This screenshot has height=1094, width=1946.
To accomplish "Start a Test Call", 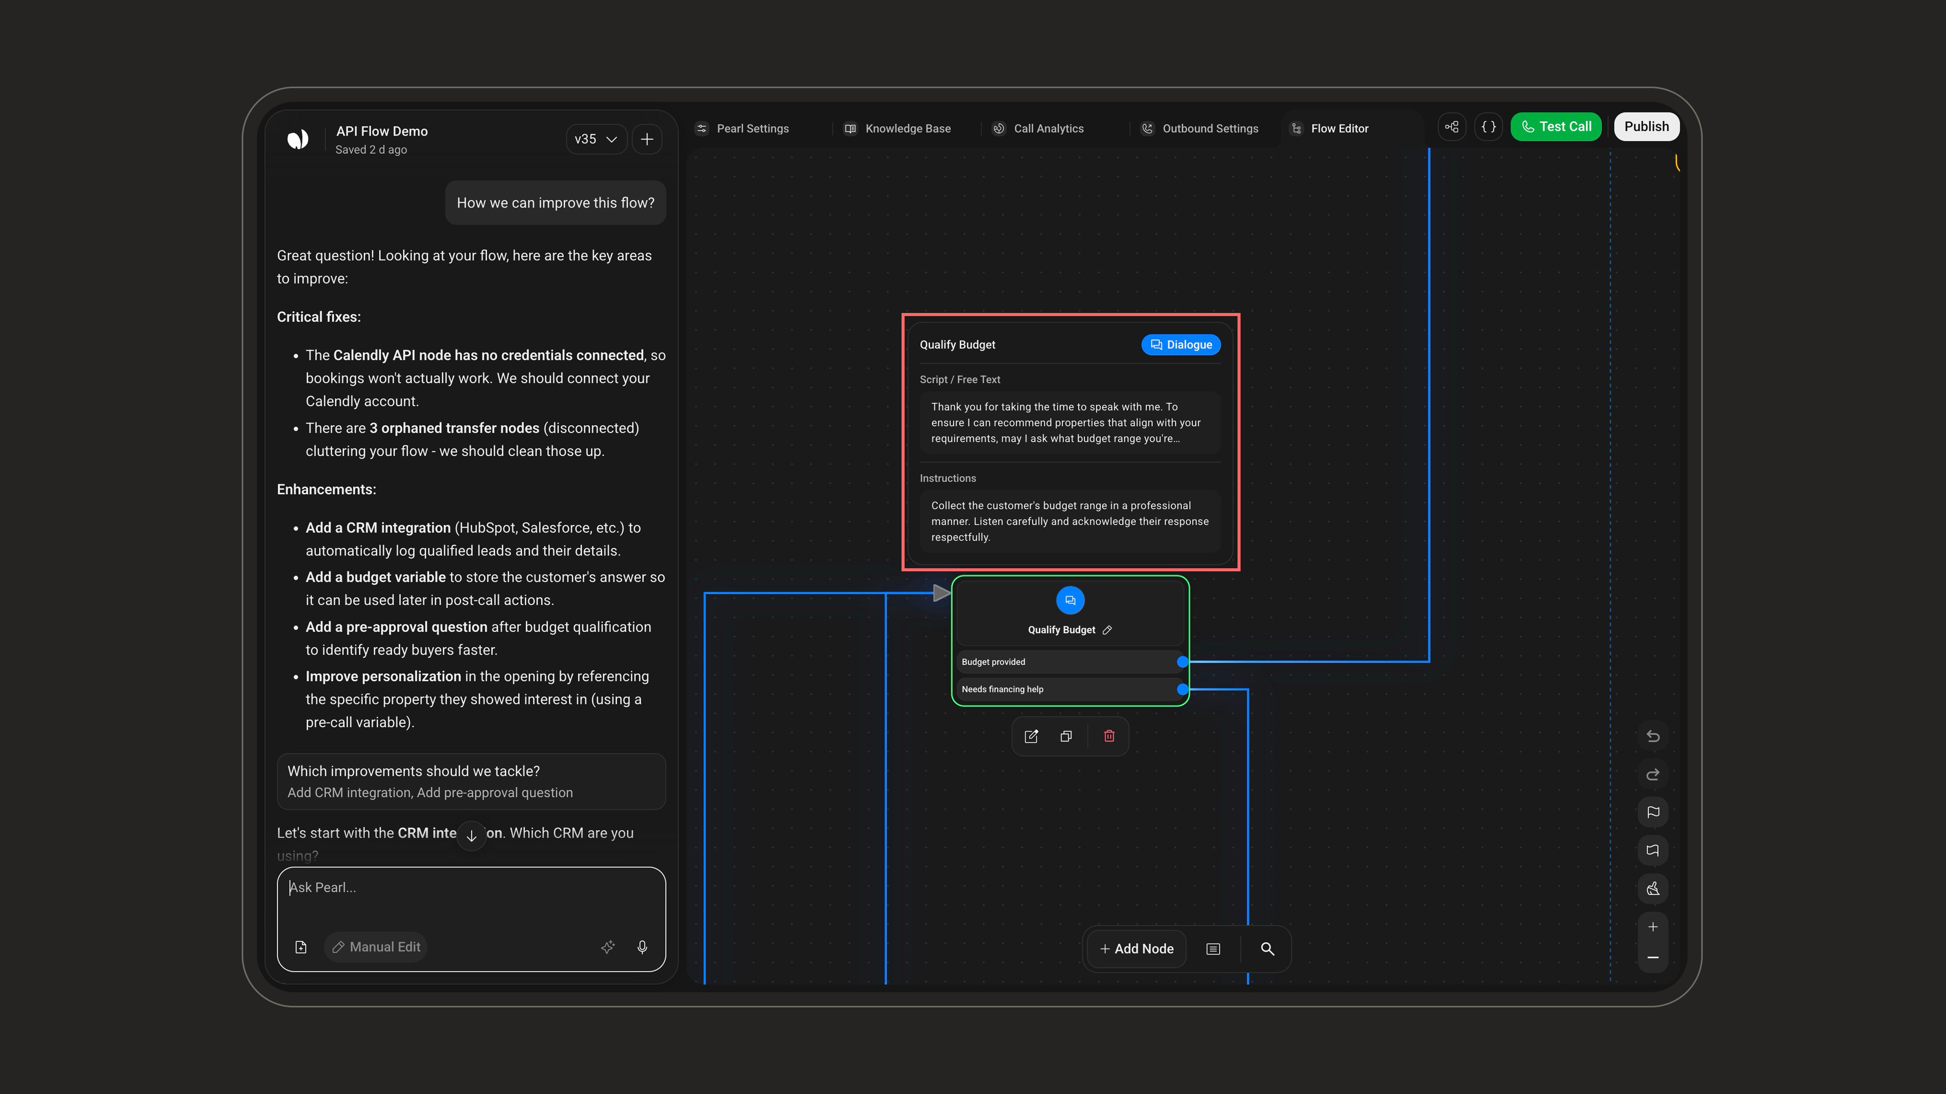I will click(1556, 127).
